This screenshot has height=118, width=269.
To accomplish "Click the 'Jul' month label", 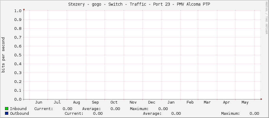I will (57, 102).
